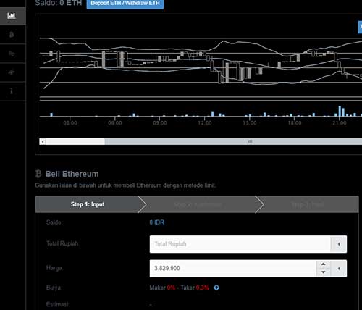Screen dimensions: 362x310
Task: Select the sidebar icon below the Bitcoin icon
Action: pyautogui.click(x=12, y=54)
